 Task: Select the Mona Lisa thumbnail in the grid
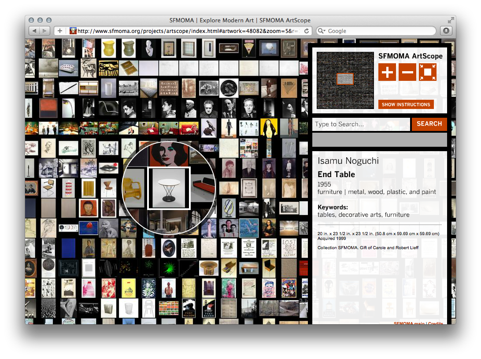tap(269, 228)
